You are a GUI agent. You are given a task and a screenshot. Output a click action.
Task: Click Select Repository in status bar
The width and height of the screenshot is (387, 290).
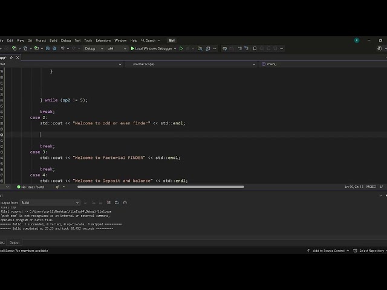[x=369, y=251]
